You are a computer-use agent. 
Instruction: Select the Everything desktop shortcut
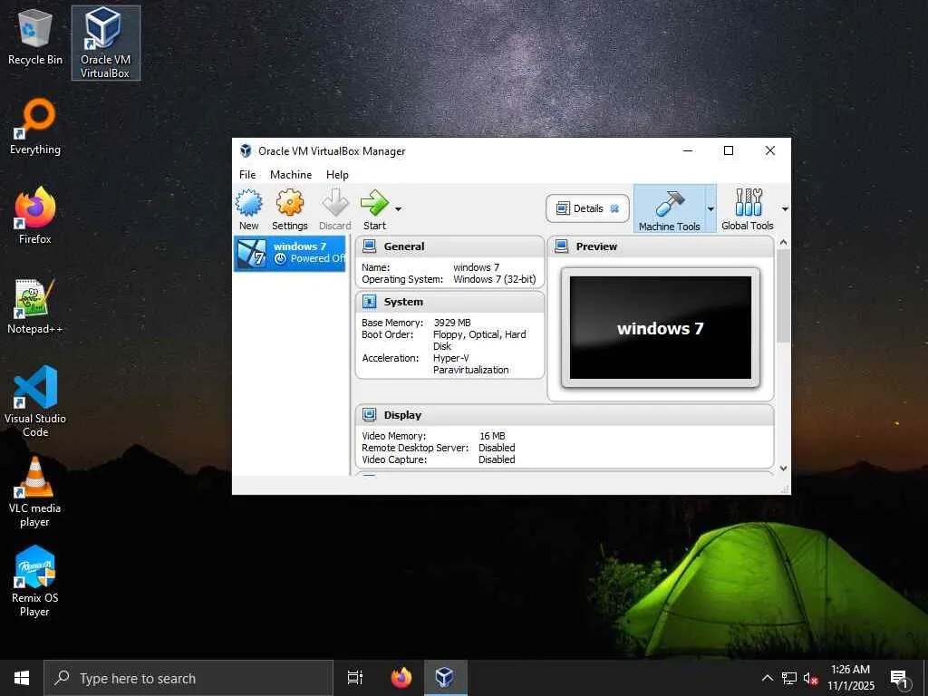35,127
